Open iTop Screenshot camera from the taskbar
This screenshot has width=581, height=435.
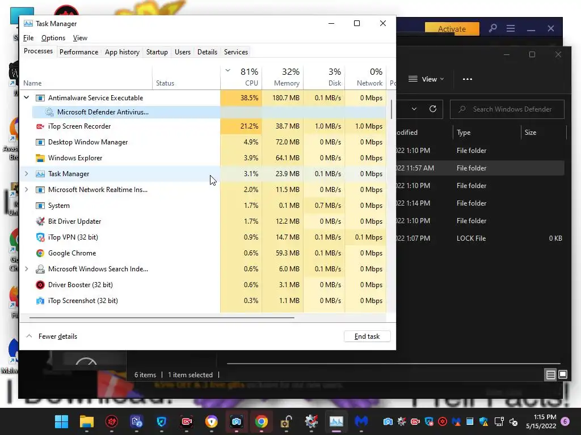click(x=237, y=421)
